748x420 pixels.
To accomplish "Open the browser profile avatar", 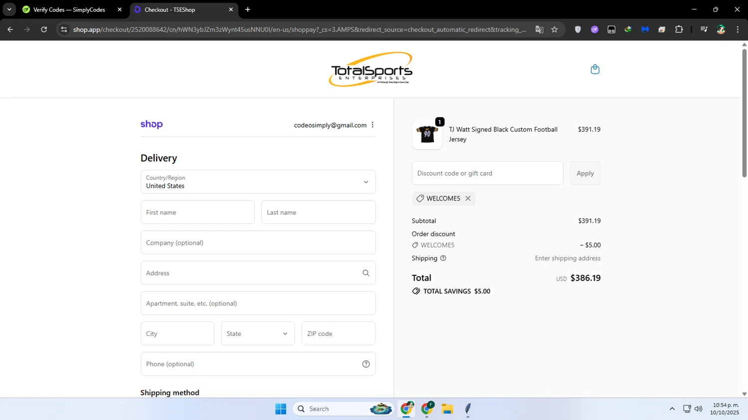I will [x=721, y=29].
